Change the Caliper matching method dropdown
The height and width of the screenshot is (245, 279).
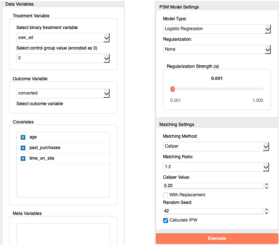216,147
